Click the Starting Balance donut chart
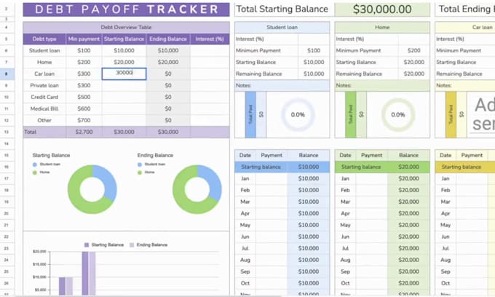 coord(92,189)
